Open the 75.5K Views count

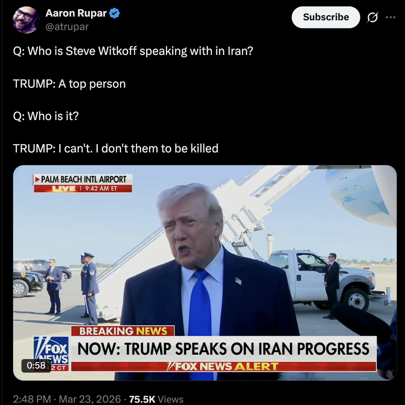point(156,399)
